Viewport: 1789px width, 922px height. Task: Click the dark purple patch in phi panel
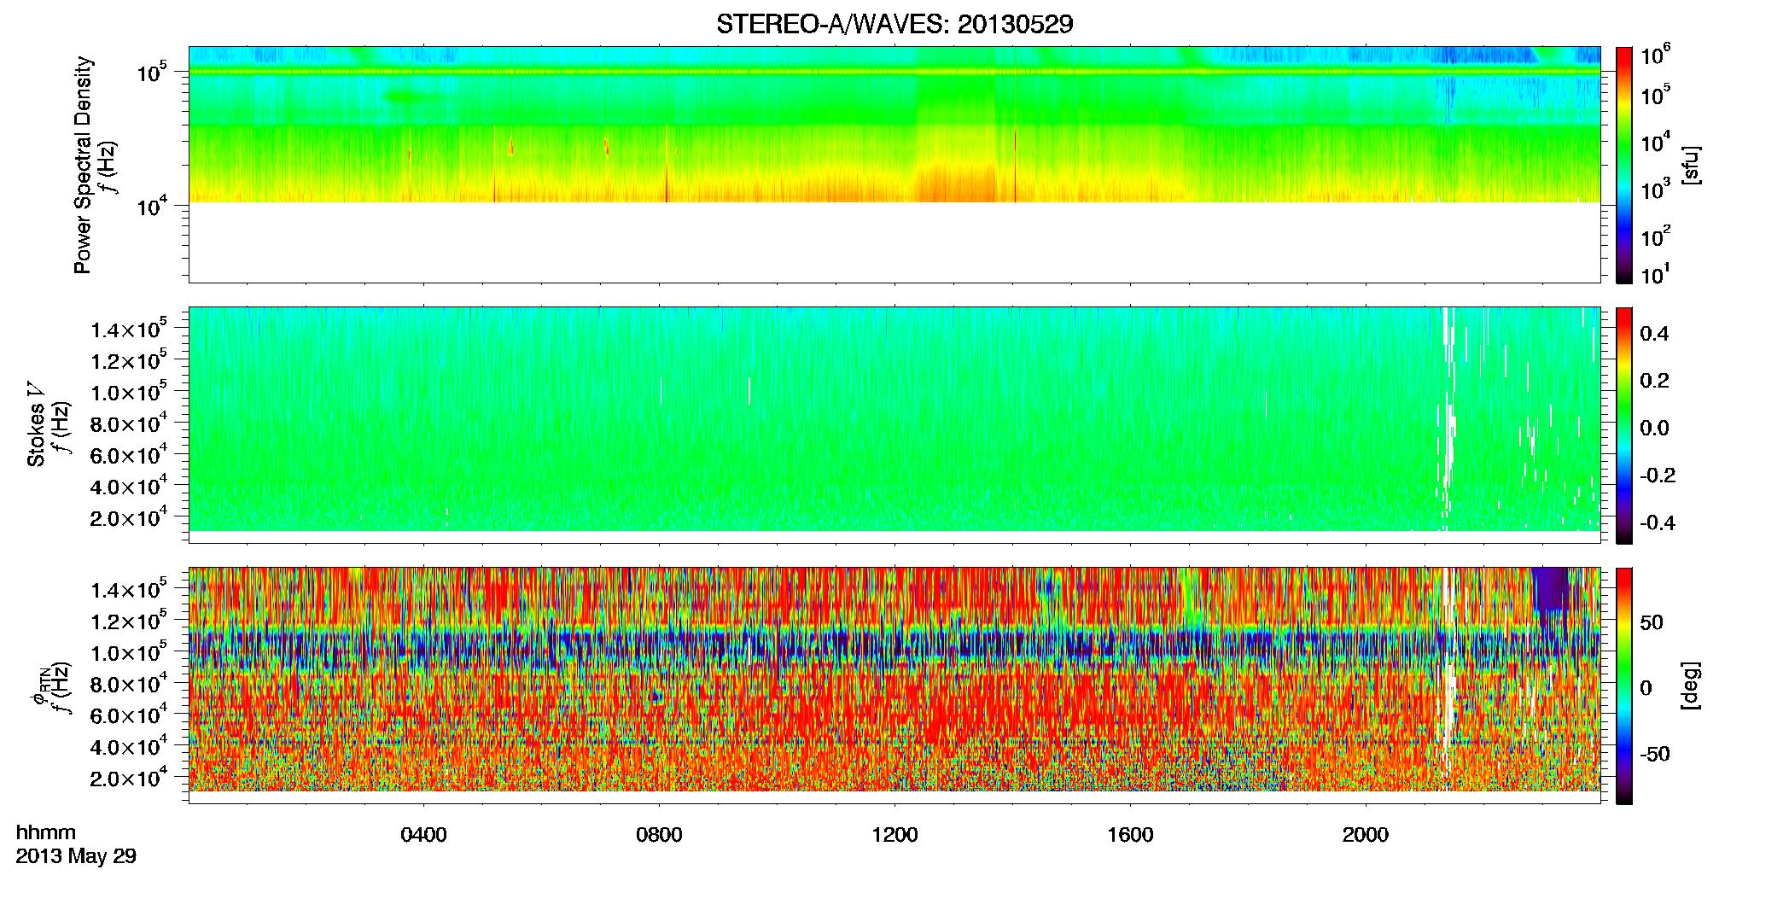pos(1551,589)
